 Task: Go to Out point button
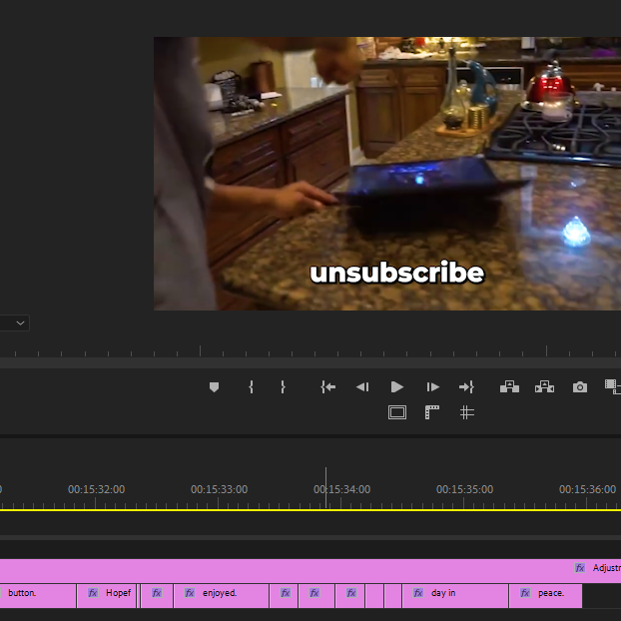click(x=466, y=387)
